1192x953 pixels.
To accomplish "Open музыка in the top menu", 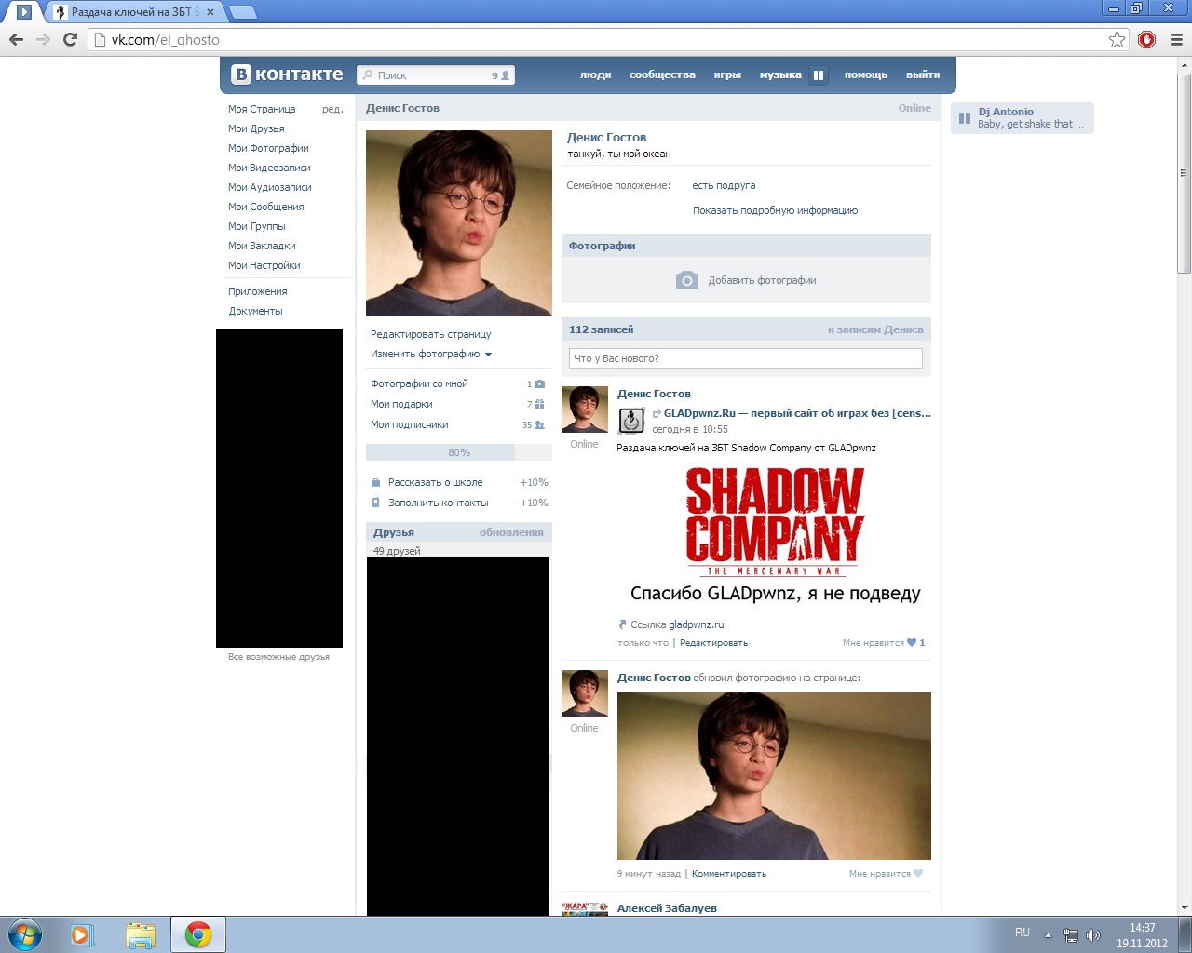I will tap(780, 74).
